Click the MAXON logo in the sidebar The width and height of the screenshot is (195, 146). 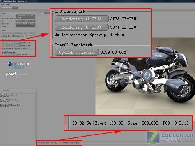point(11,74)
